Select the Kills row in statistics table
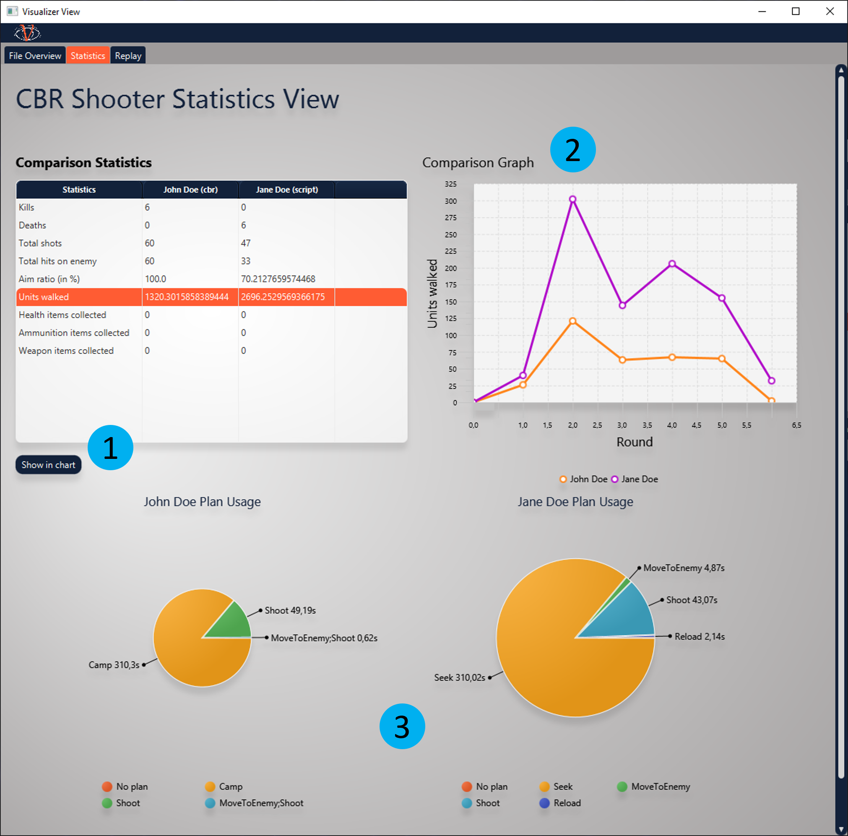This screenshot has width=848, height=836. point(211,207)
